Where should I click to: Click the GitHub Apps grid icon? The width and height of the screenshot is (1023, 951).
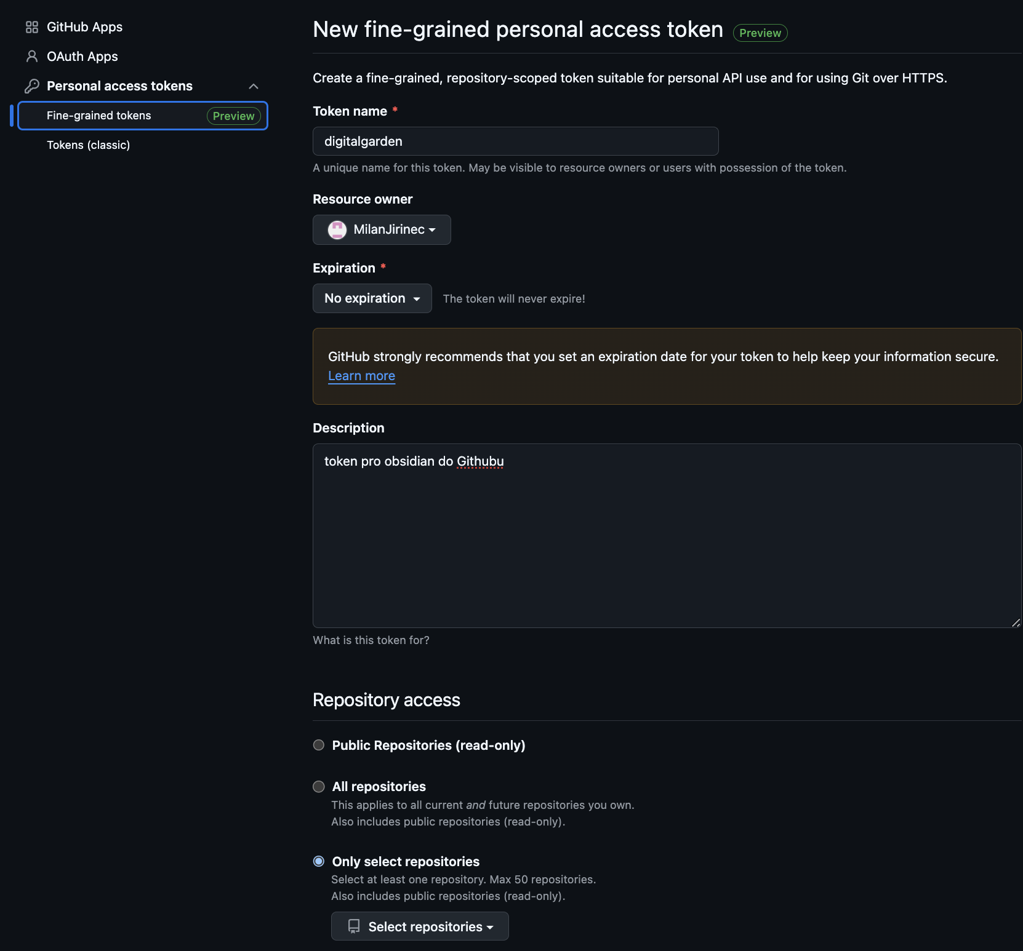pyautogui.click(x=32, y=27)
